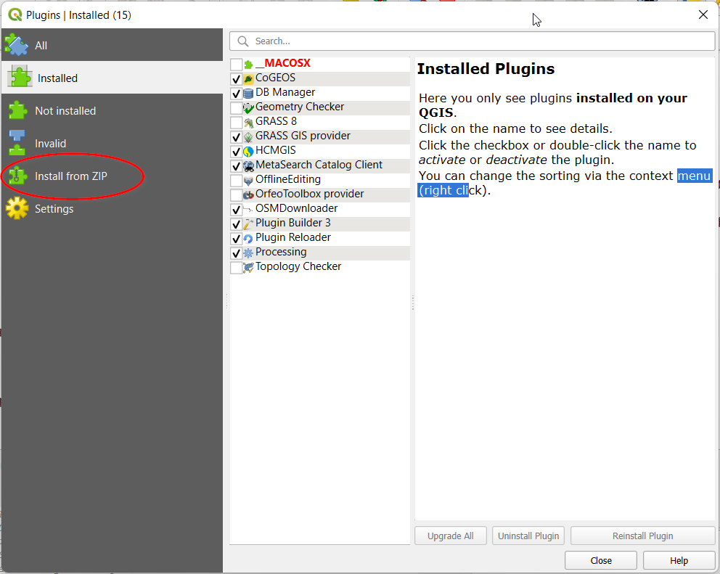The width and height of the screenshot is (720, 574).
Task: Select the Topology Checker name
Action: tap(298, 267)
